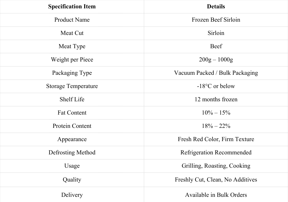Select Freshly Cut, Clean, No Additives cell
The height and width of the screenshot is (202, 288).
216,179
